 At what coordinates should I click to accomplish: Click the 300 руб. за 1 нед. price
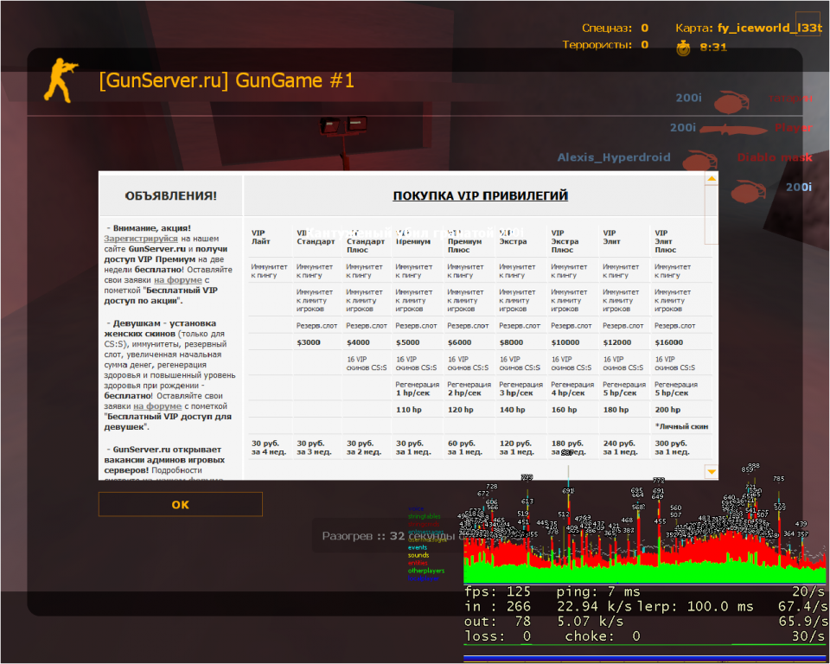[672, 447]
